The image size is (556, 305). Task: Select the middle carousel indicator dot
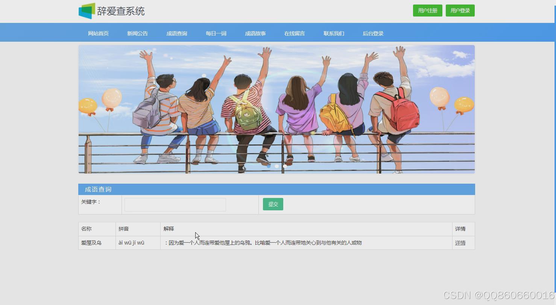pyautogui.click(x=277, y=166)
